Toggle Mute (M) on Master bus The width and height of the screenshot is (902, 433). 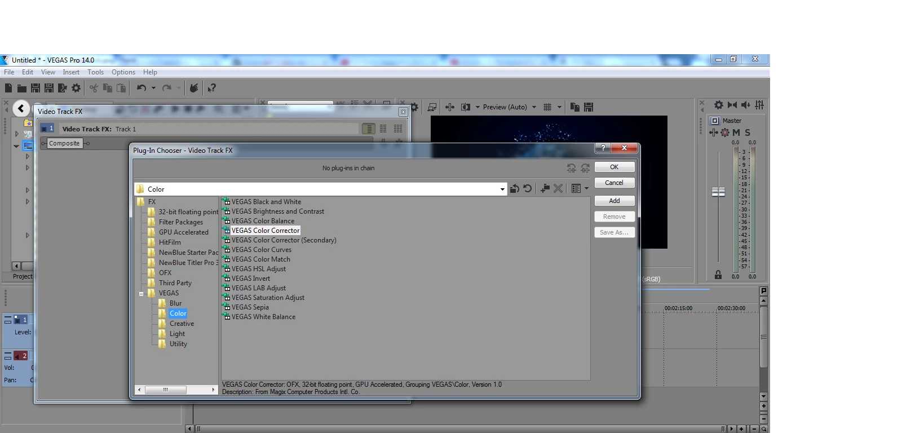coord(736,132)
